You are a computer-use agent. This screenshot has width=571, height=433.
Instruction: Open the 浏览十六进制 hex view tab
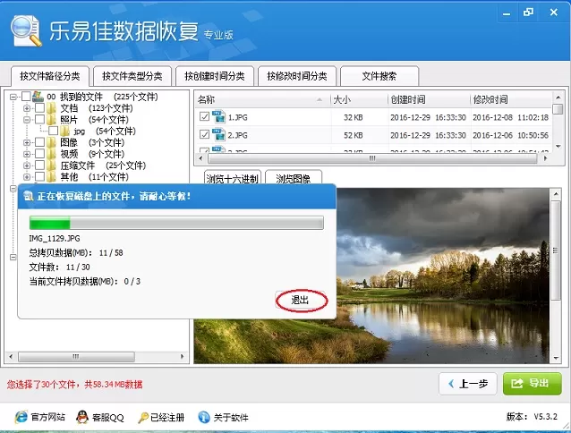tap(233, 178)
